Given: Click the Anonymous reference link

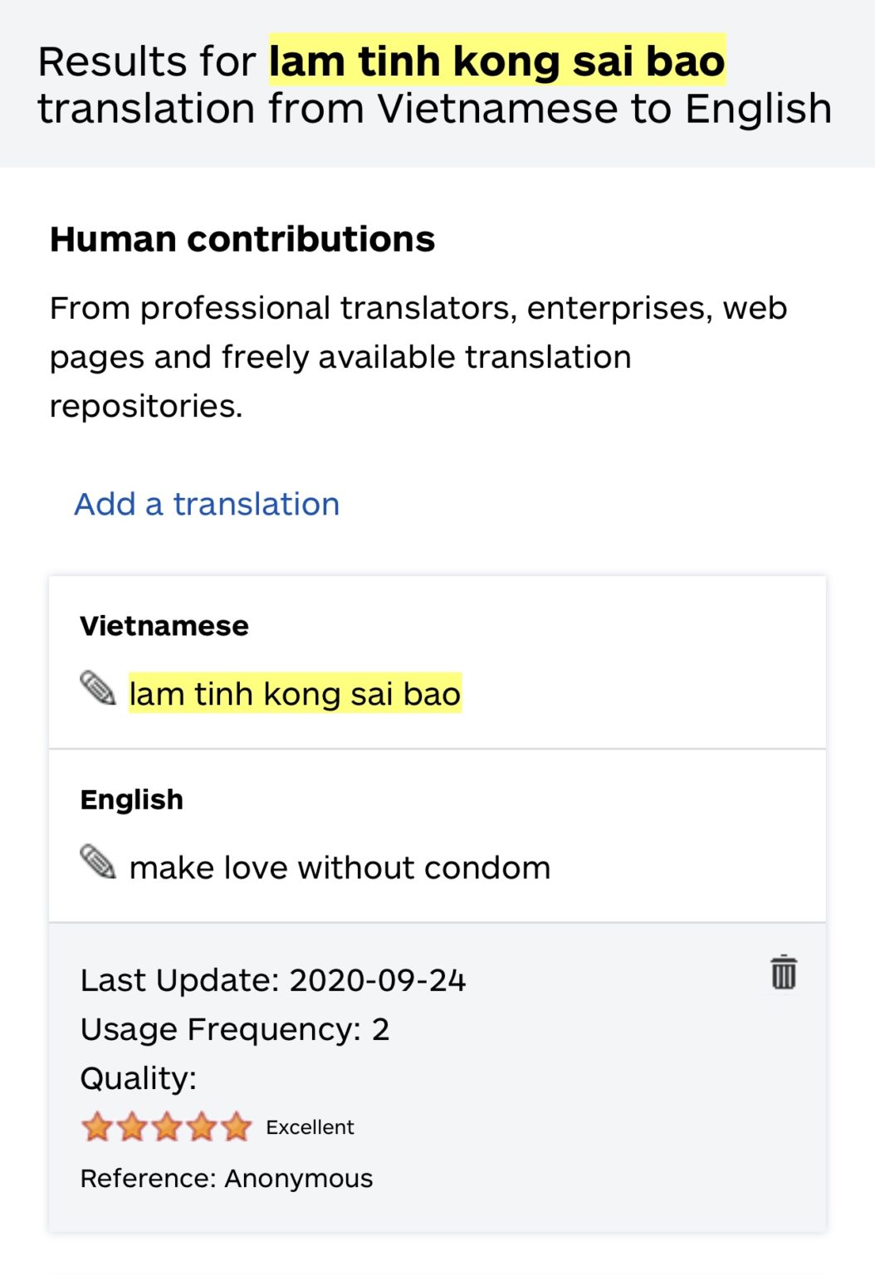Looking at the screenshot, I should click(x=296, y=1177).
